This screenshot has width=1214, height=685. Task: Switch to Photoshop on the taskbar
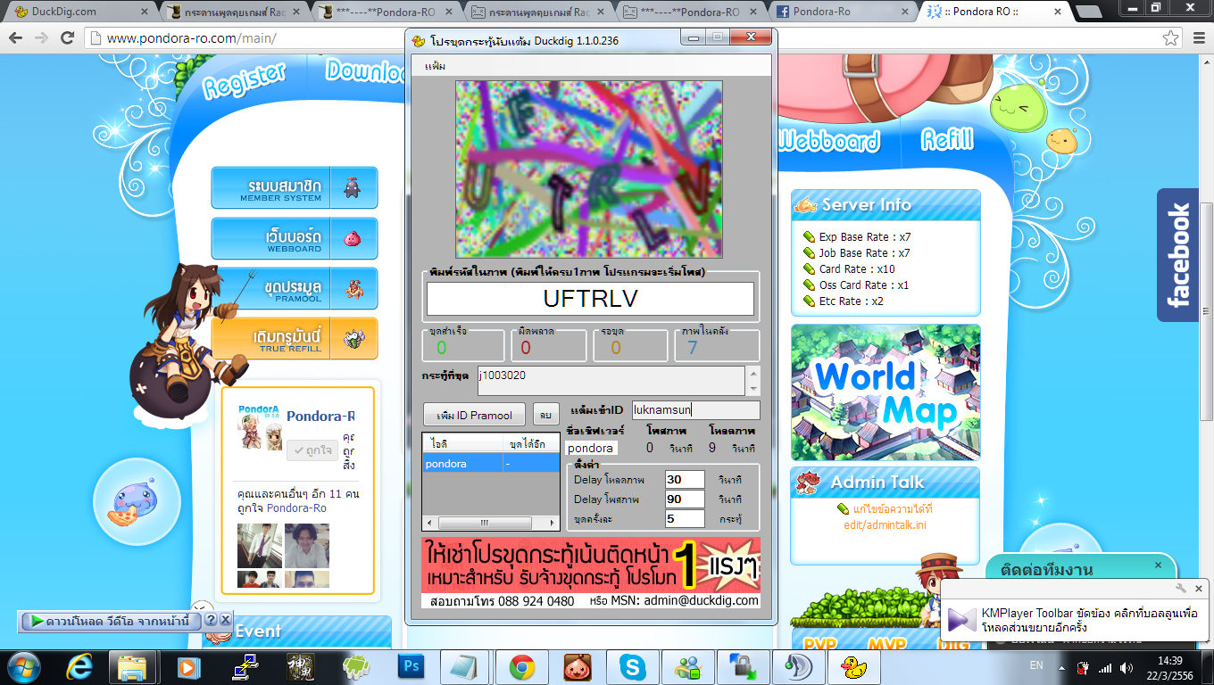[412, 666]
